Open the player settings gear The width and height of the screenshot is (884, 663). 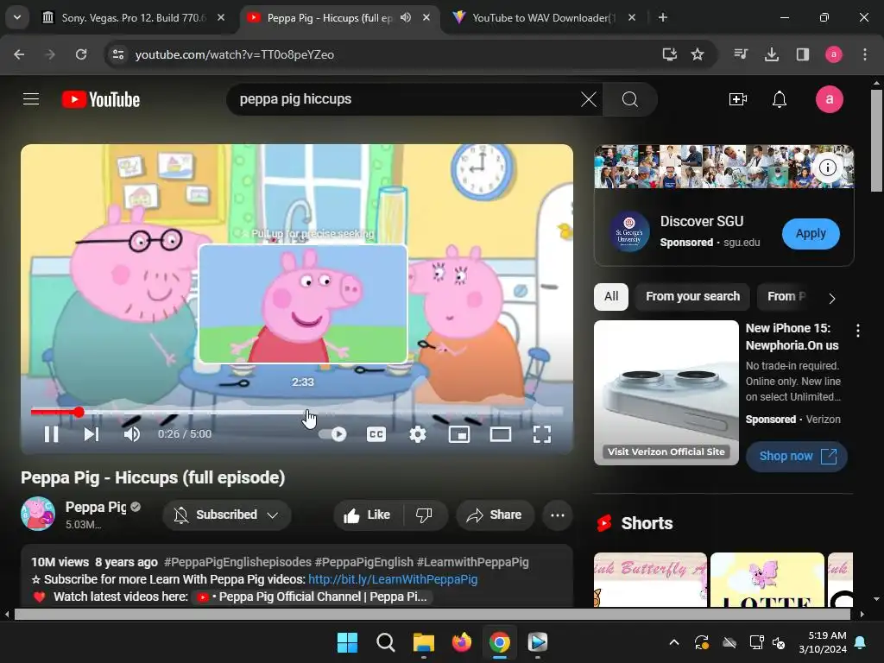click(417, 434)
